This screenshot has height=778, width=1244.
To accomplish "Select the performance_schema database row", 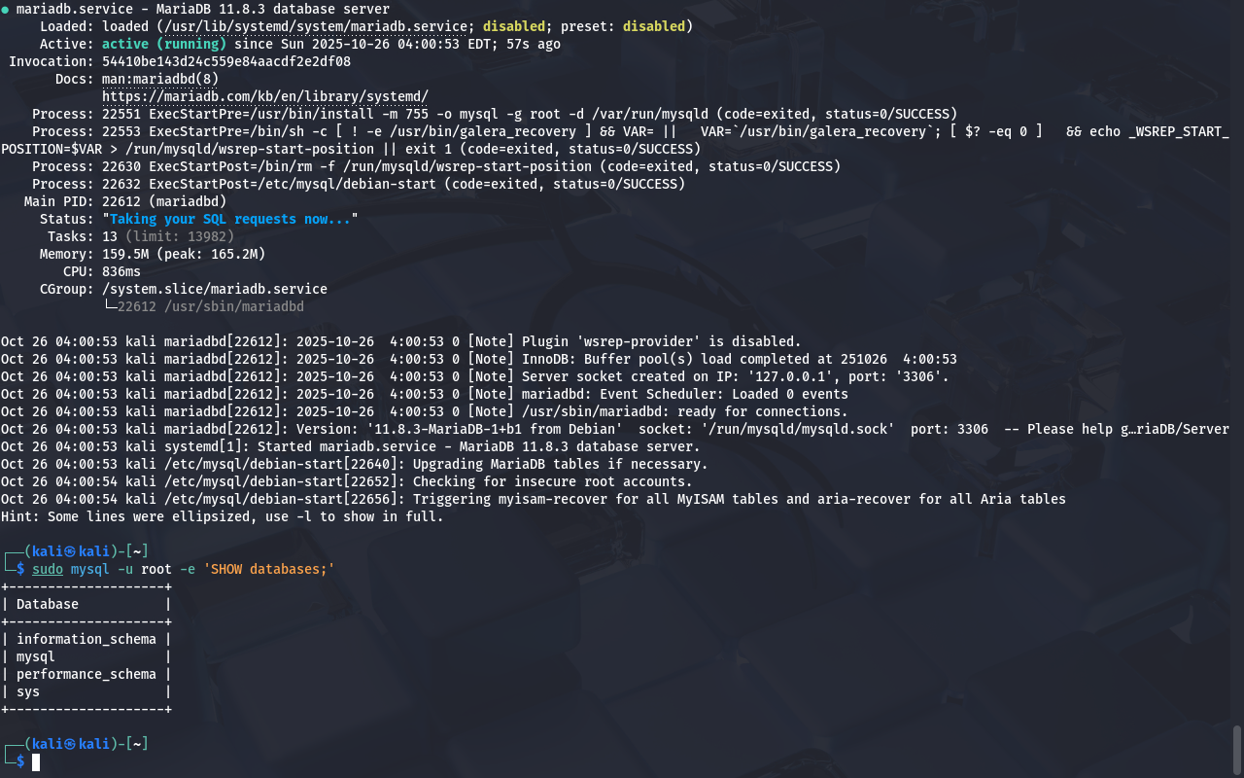I will 86,674.
